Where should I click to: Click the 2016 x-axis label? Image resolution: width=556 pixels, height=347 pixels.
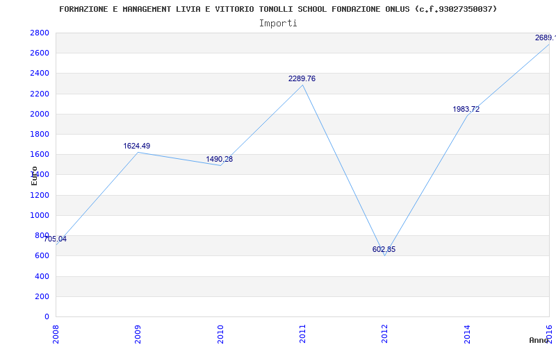[549, 335]
